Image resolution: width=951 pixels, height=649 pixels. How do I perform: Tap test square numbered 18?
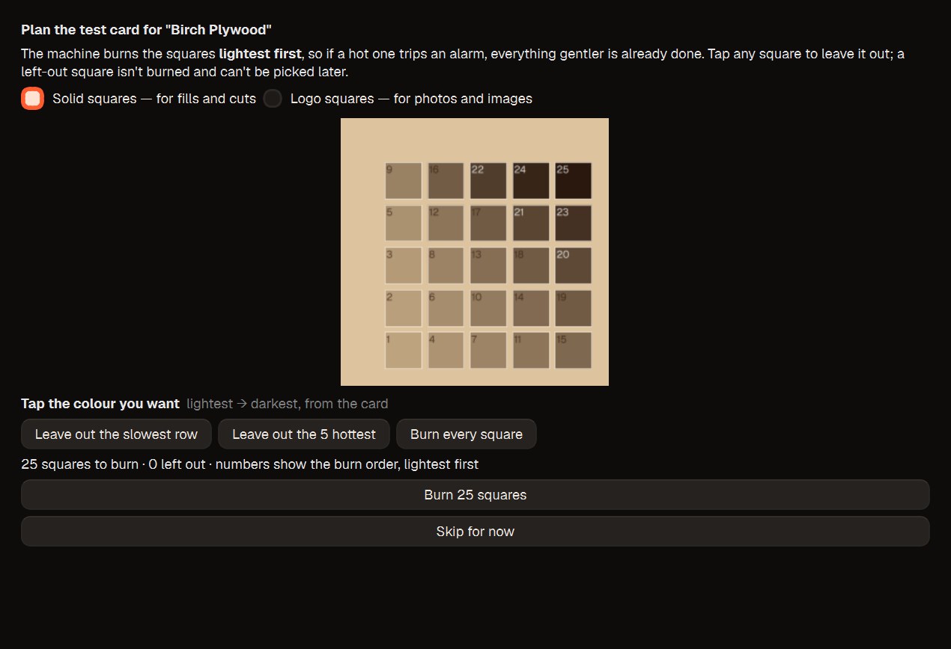[531, 265]
